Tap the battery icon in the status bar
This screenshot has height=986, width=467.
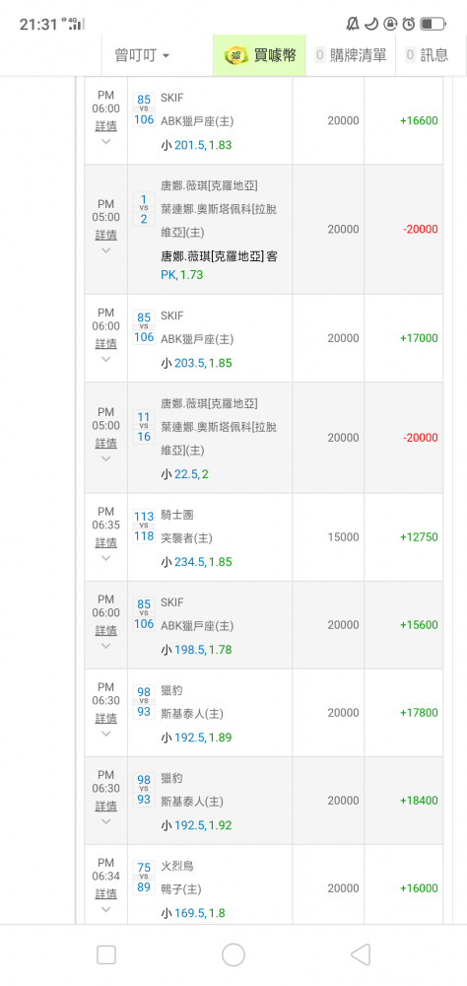tap(433, 24)
